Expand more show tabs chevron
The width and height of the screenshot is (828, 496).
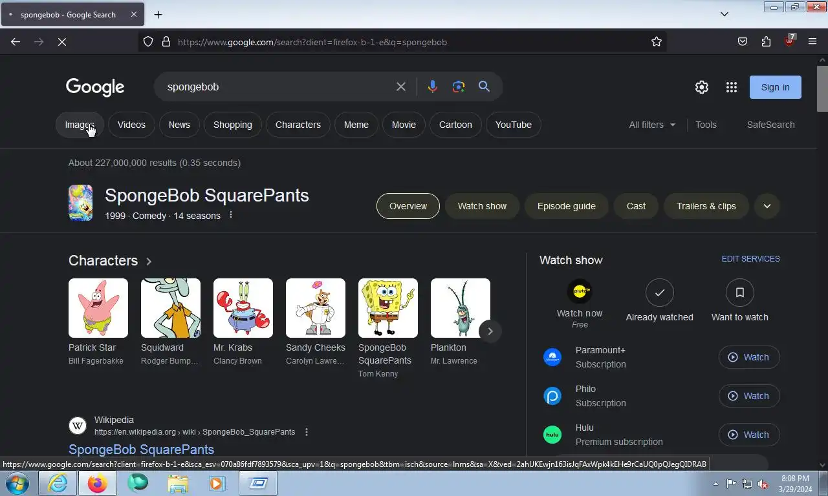[767, 206]
